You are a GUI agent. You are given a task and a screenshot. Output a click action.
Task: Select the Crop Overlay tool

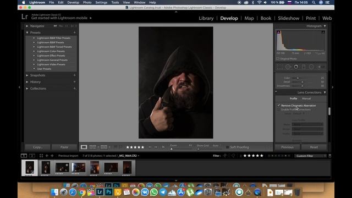point(279,67)
